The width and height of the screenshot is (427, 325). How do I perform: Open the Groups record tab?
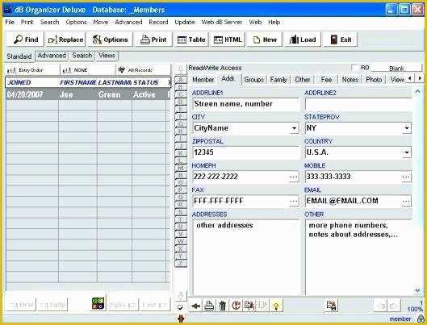coord(253,80)
